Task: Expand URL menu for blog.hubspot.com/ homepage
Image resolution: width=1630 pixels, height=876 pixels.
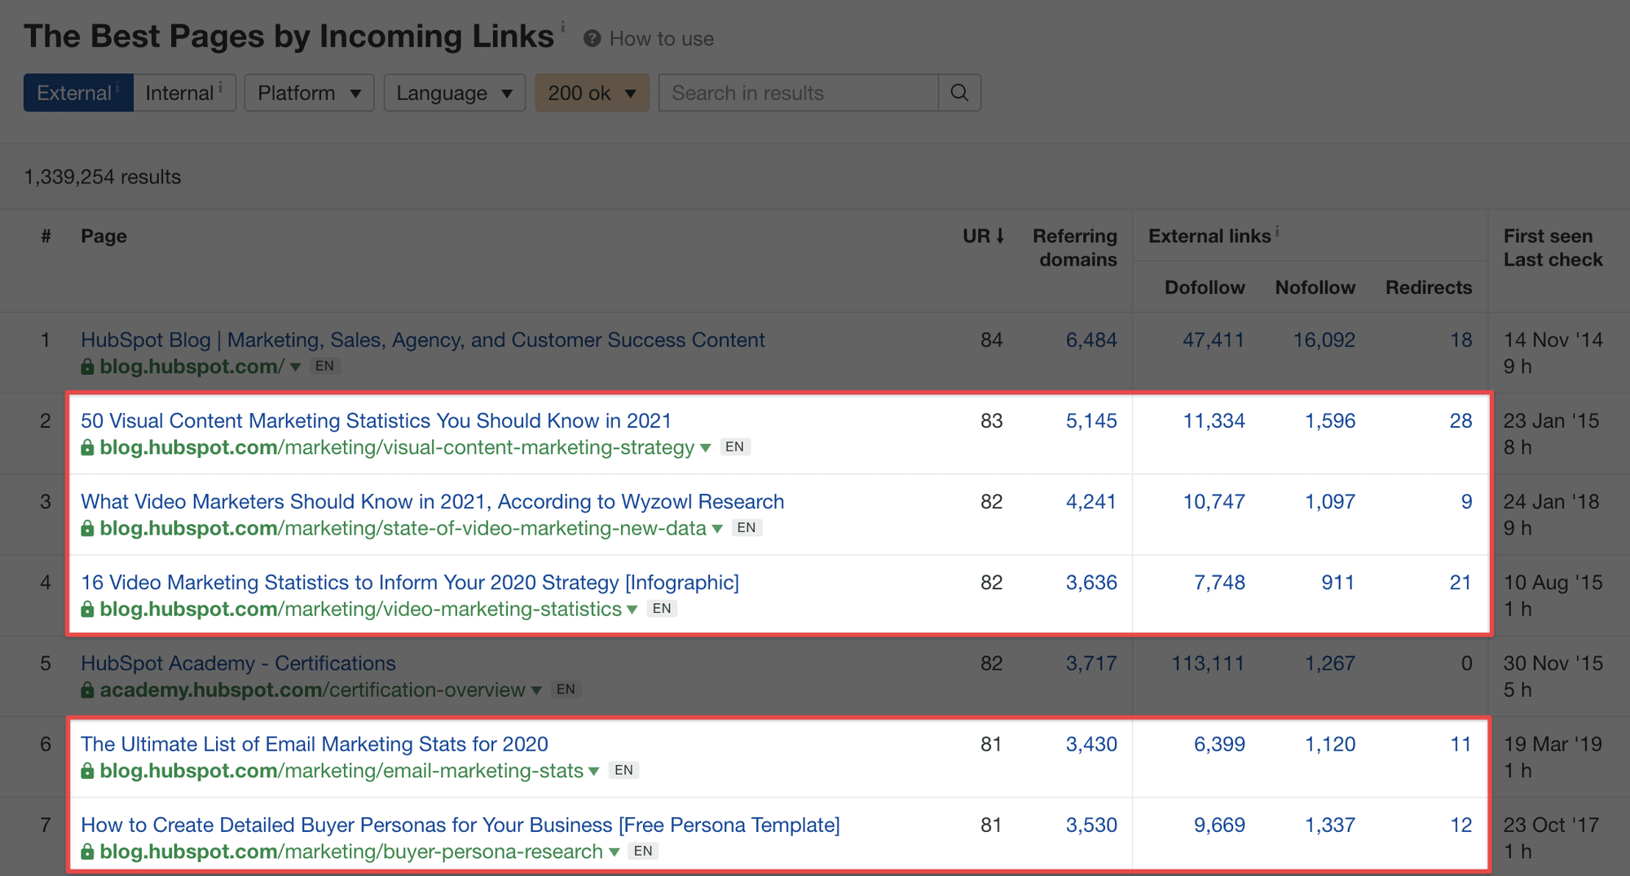Action: pos(296,368)
